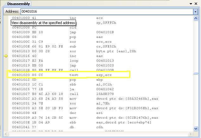Select line 00401025 ja 00401042
The height and width of the screenshot is (138, 201).
[x=63, y=89]
